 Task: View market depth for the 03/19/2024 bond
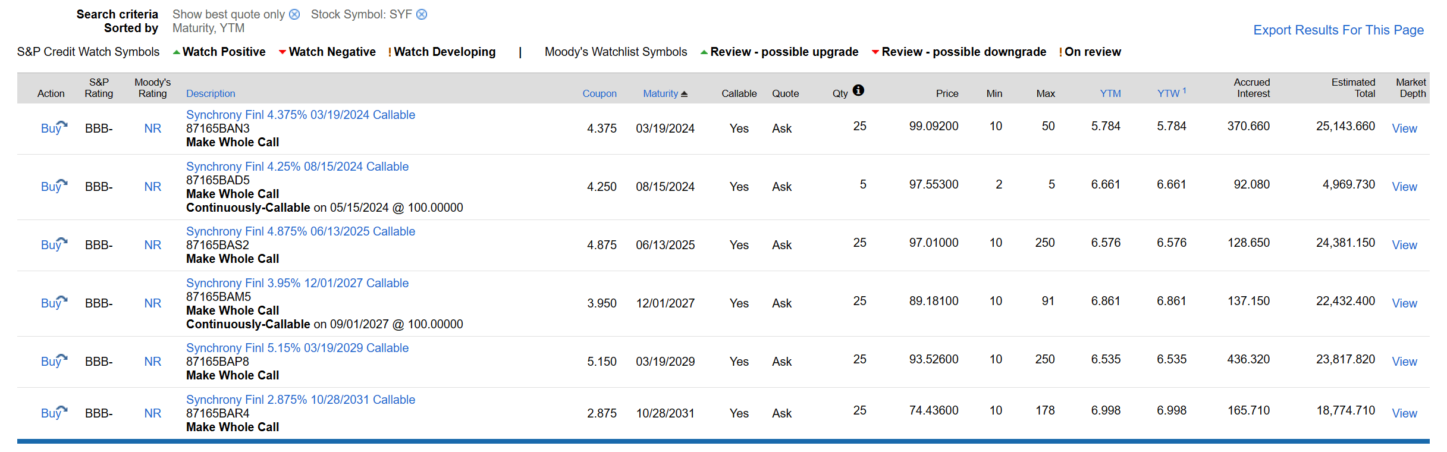1404,128
